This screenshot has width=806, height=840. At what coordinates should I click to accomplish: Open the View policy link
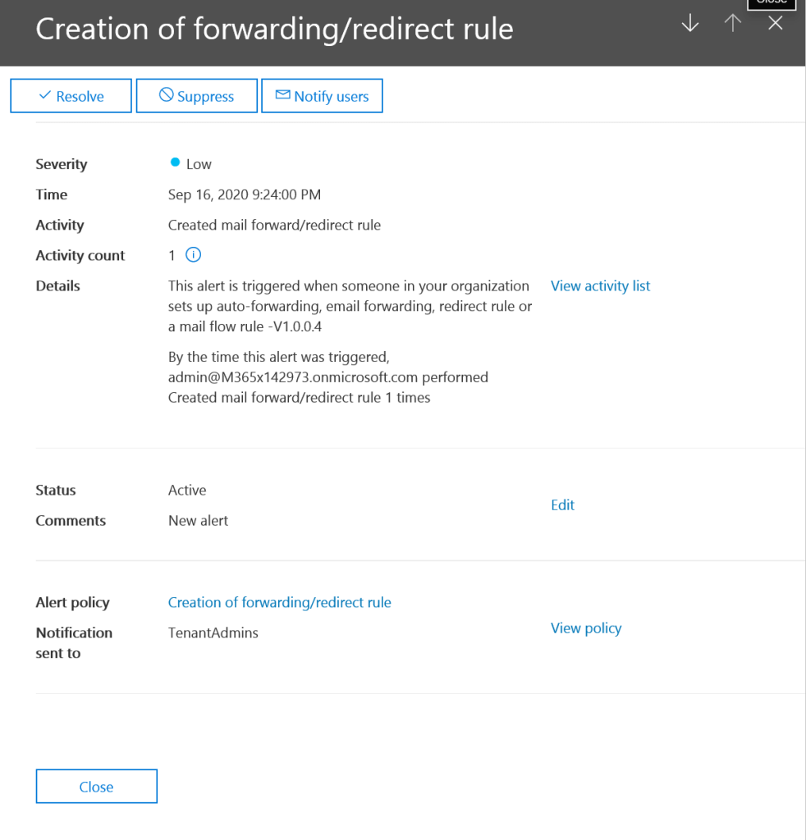(x=585, y=628)
